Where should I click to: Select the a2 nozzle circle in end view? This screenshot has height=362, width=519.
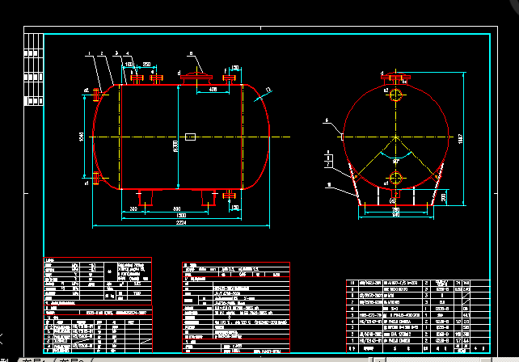click(396, 95)
